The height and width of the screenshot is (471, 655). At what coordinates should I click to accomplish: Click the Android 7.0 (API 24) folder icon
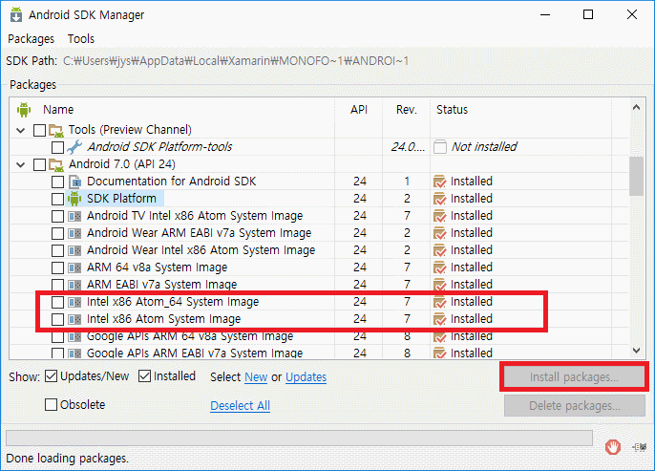click(x=56, y=164)
